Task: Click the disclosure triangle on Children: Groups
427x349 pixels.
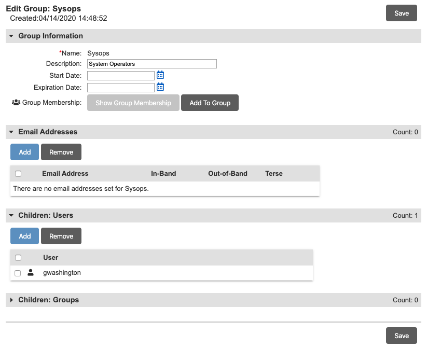Action: (x=11, y=300)
